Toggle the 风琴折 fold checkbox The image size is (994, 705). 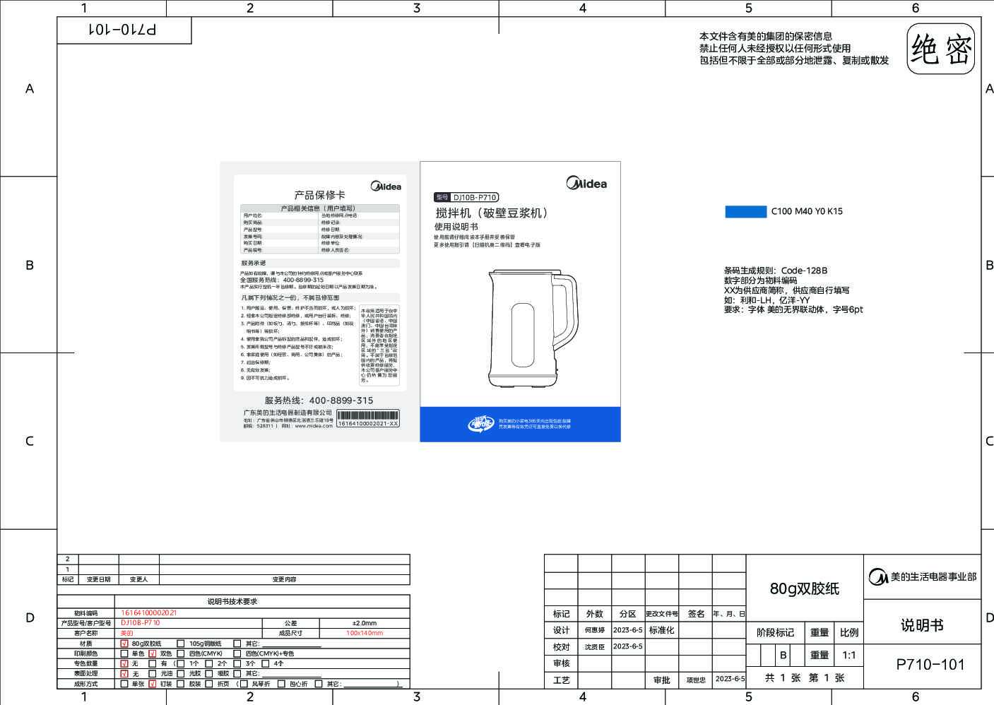point(244,684)
